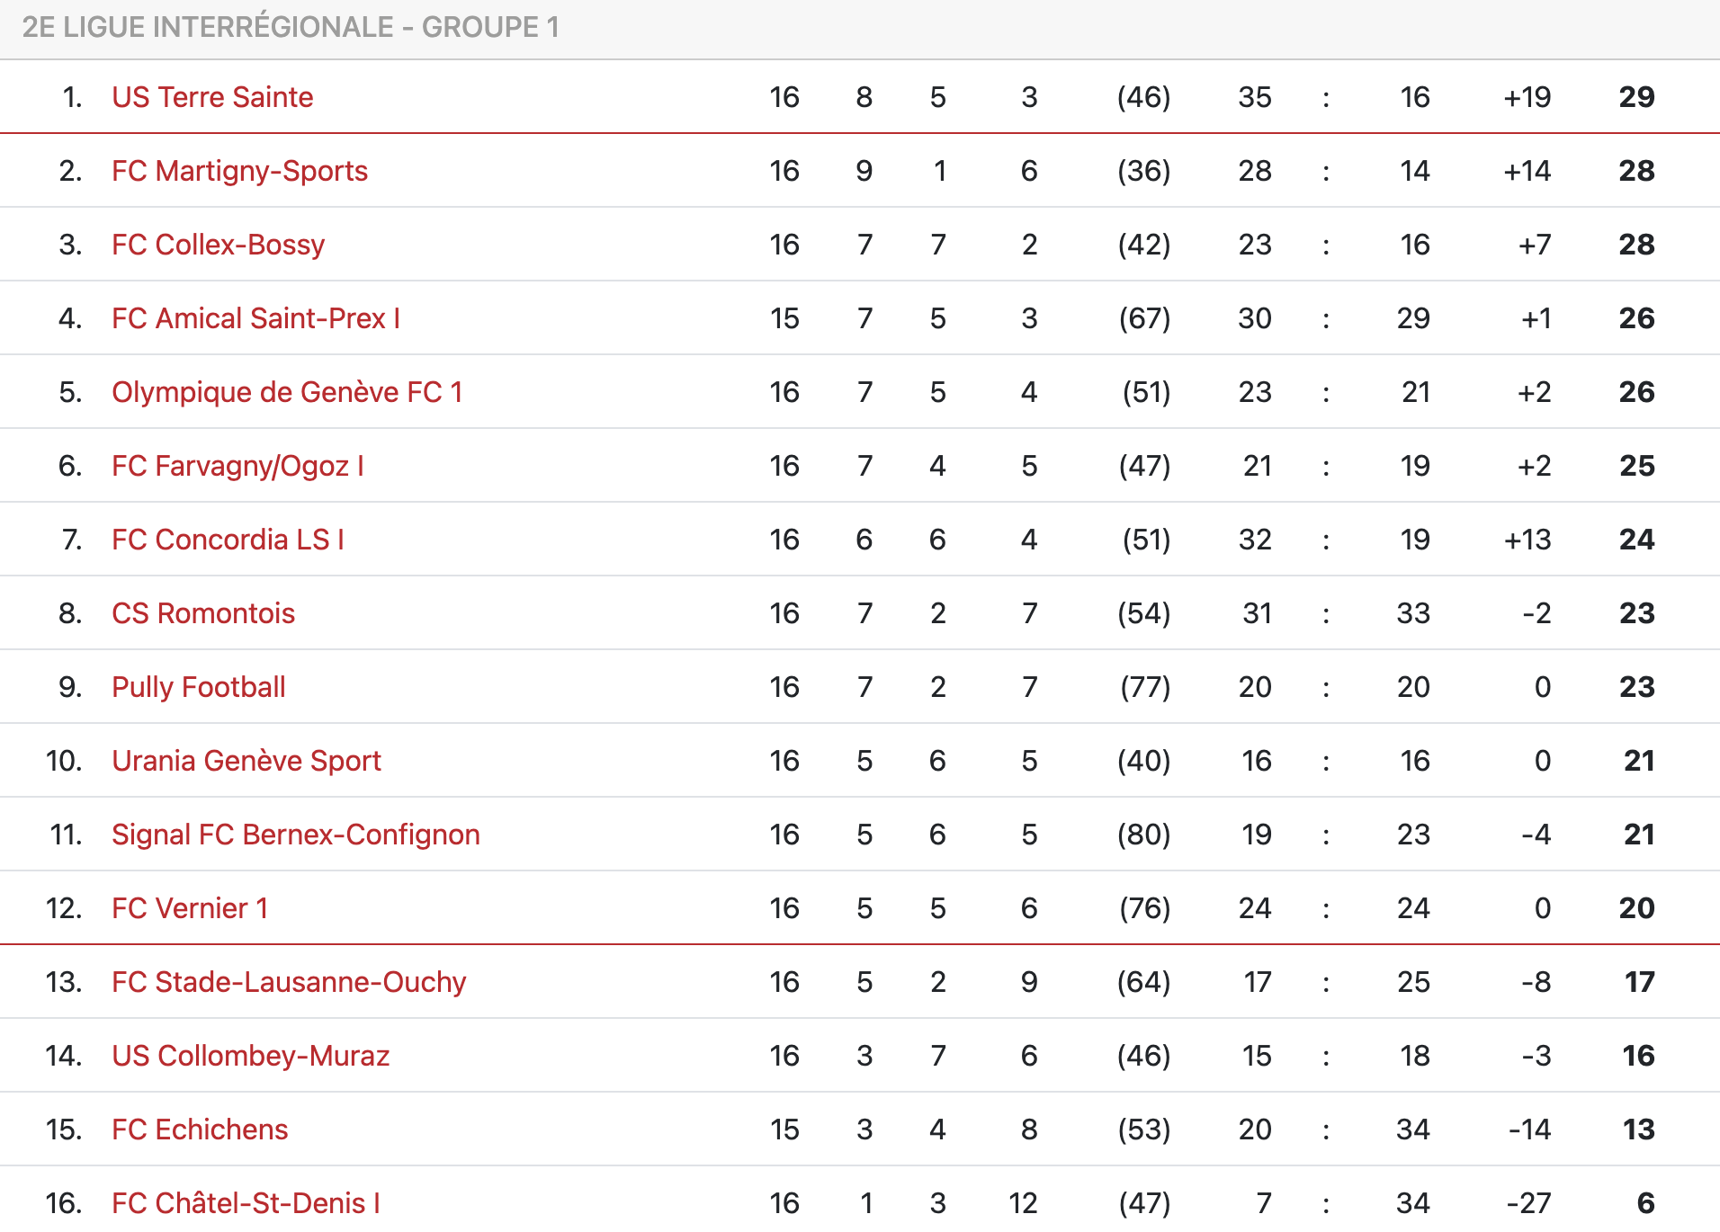Open the US Terre Sainte team link
The image size is (1720, 1232).
(x=212, y=97)
